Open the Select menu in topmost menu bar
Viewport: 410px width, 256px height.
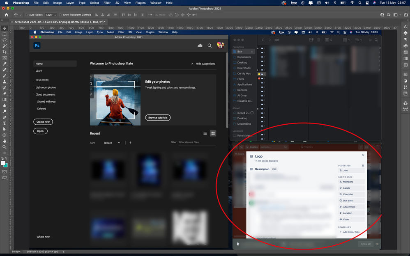coord(94,3)
